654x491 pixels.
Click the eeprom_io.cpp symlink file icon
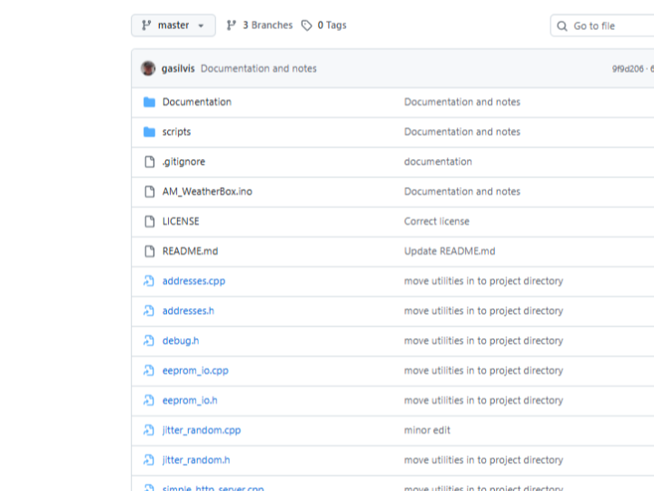[x=149, y=371]
